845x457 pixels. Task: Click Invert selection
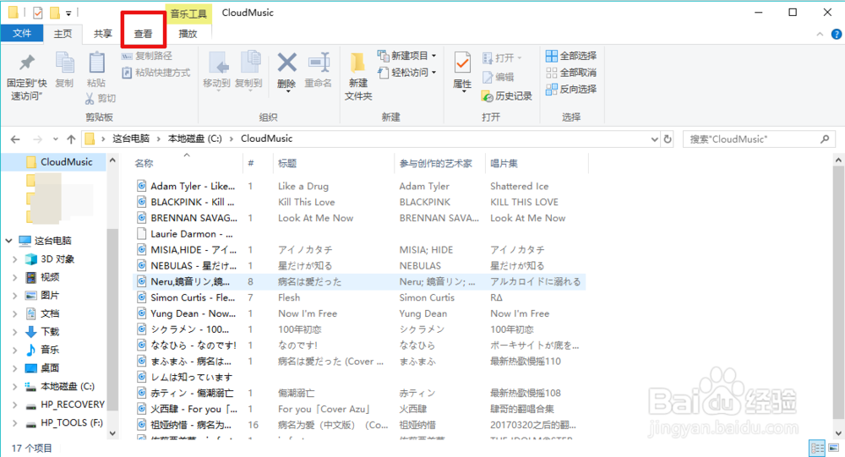pos(571,89)
